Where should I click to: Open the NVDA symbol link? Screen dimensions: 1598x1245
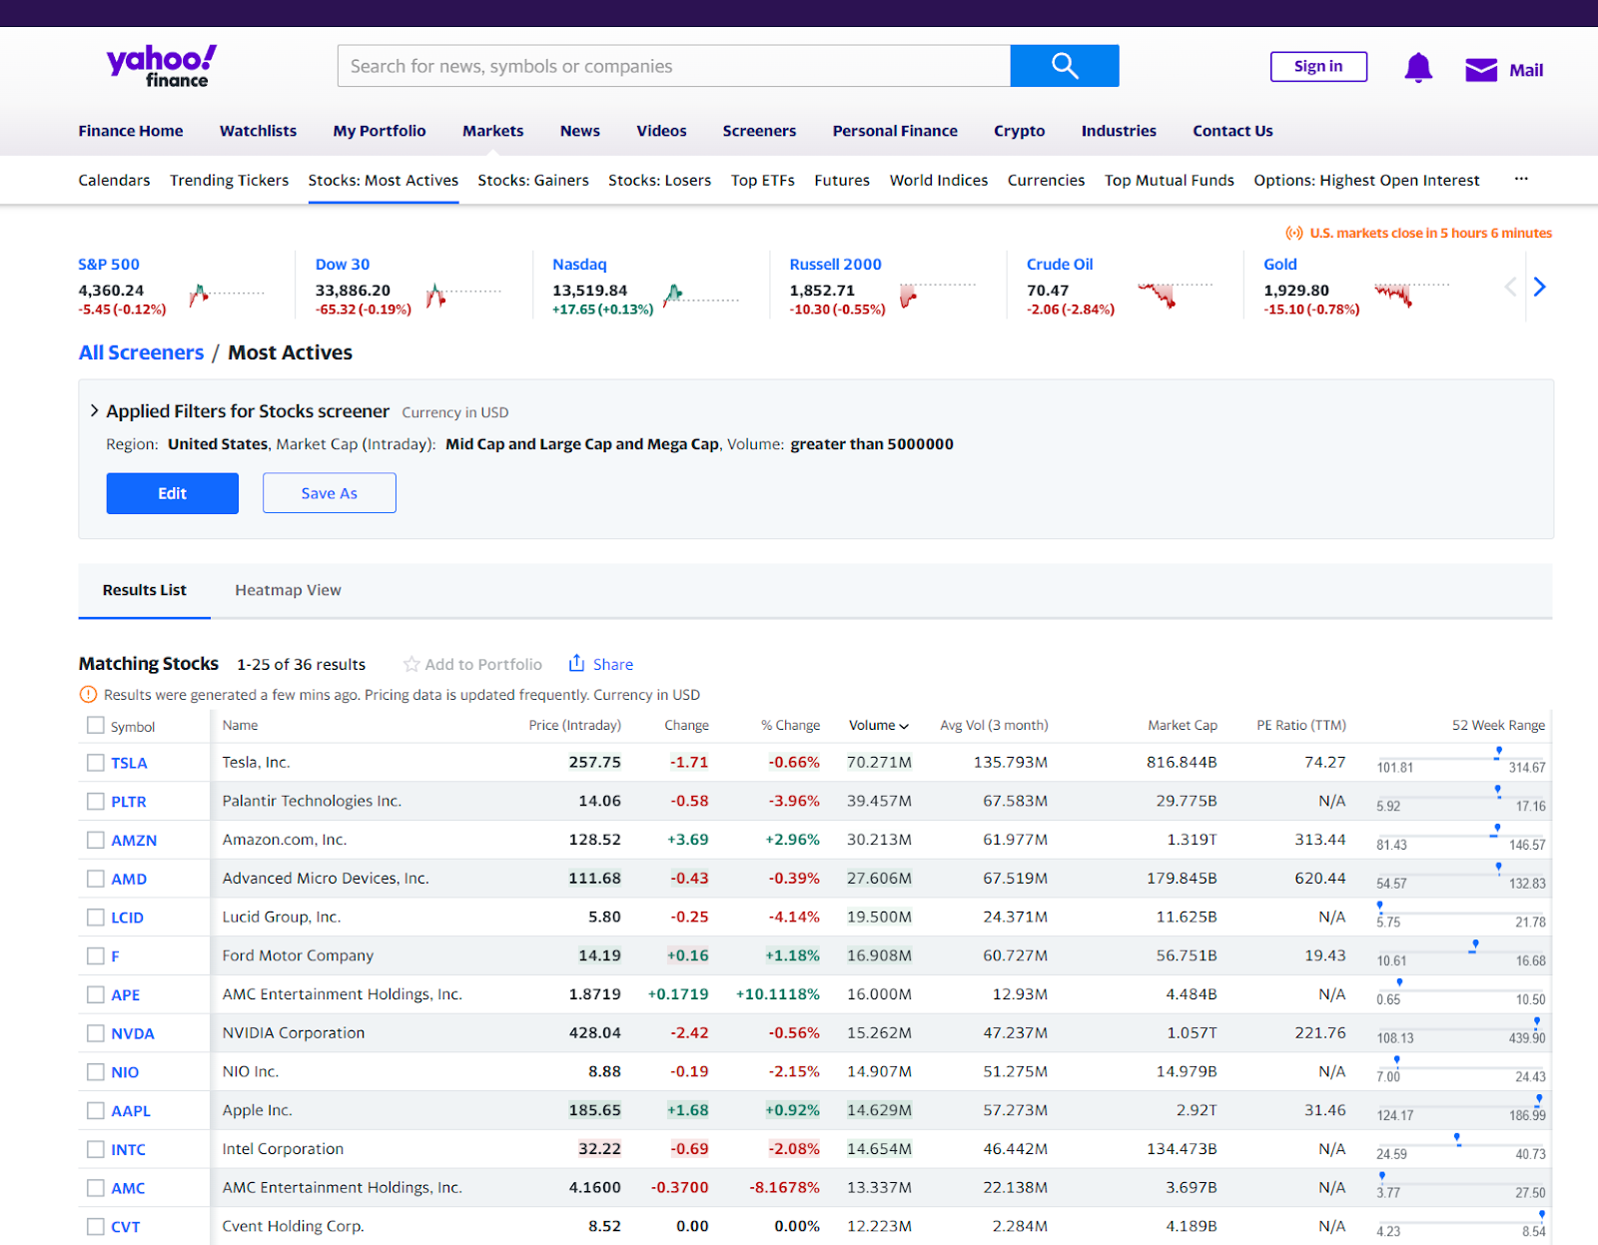[x=133, y=1034]
